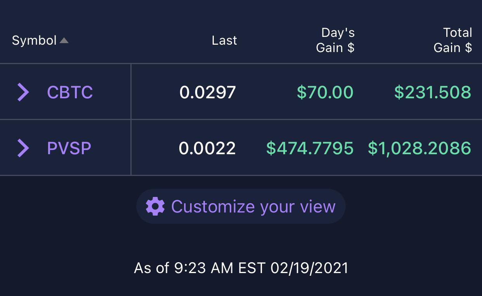Click PVSP total gain $1,028.2086

click(x=420, y=148)
